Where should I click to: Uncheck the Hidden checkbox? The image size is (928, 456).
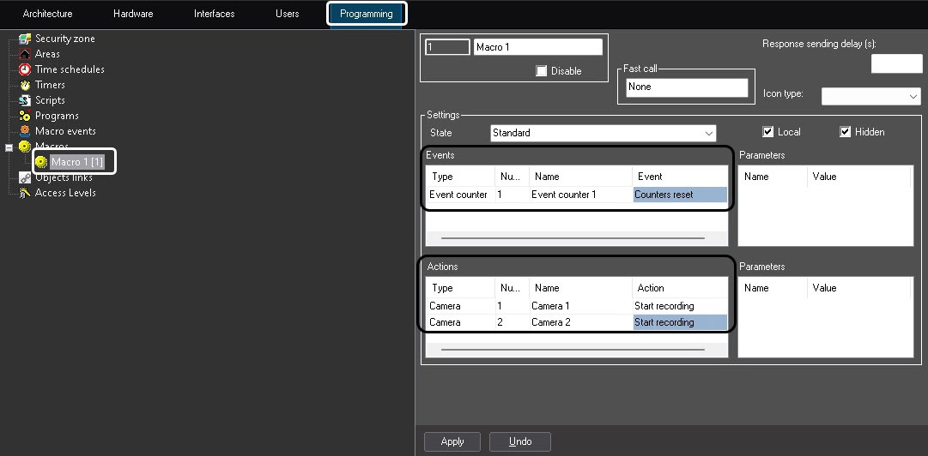(846, 132)
